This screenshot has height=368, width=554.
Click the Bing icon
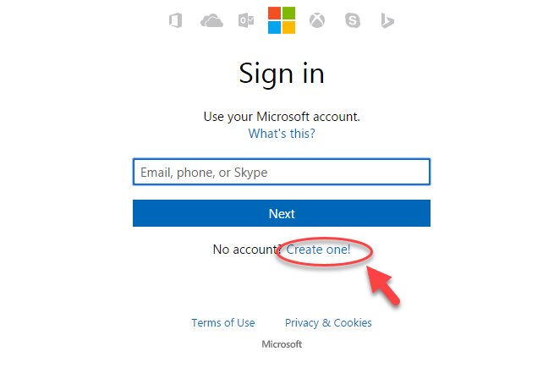pyautogui.click(x=387, y=20)
